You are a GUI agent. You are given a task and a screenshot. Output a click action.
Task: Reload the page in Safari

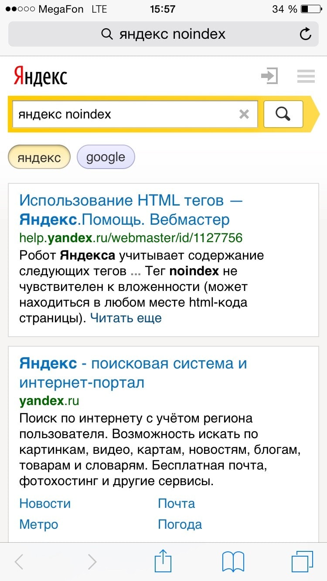tap(306, 34)
